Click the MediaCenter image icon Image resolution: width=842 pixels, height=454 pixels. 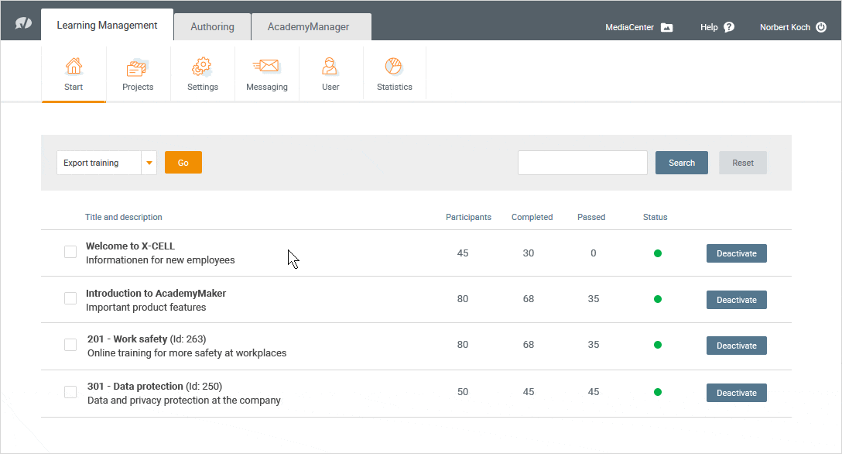point(666,27)
